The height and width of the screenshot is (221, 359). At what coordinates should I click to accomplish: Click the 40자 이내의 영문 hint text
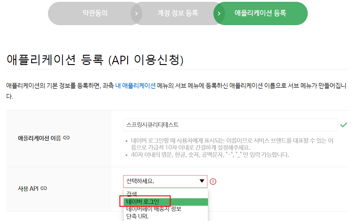point(210,155)
